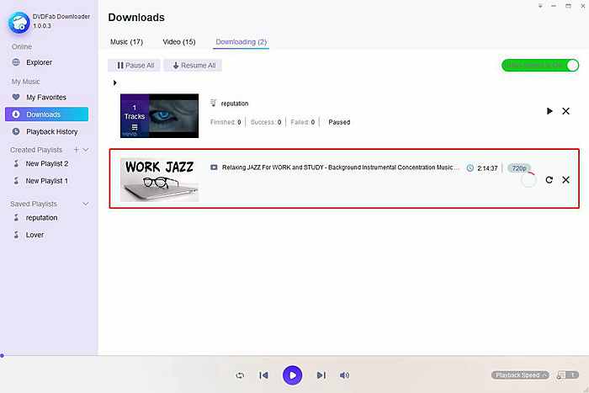Skip to the next track

321,375
